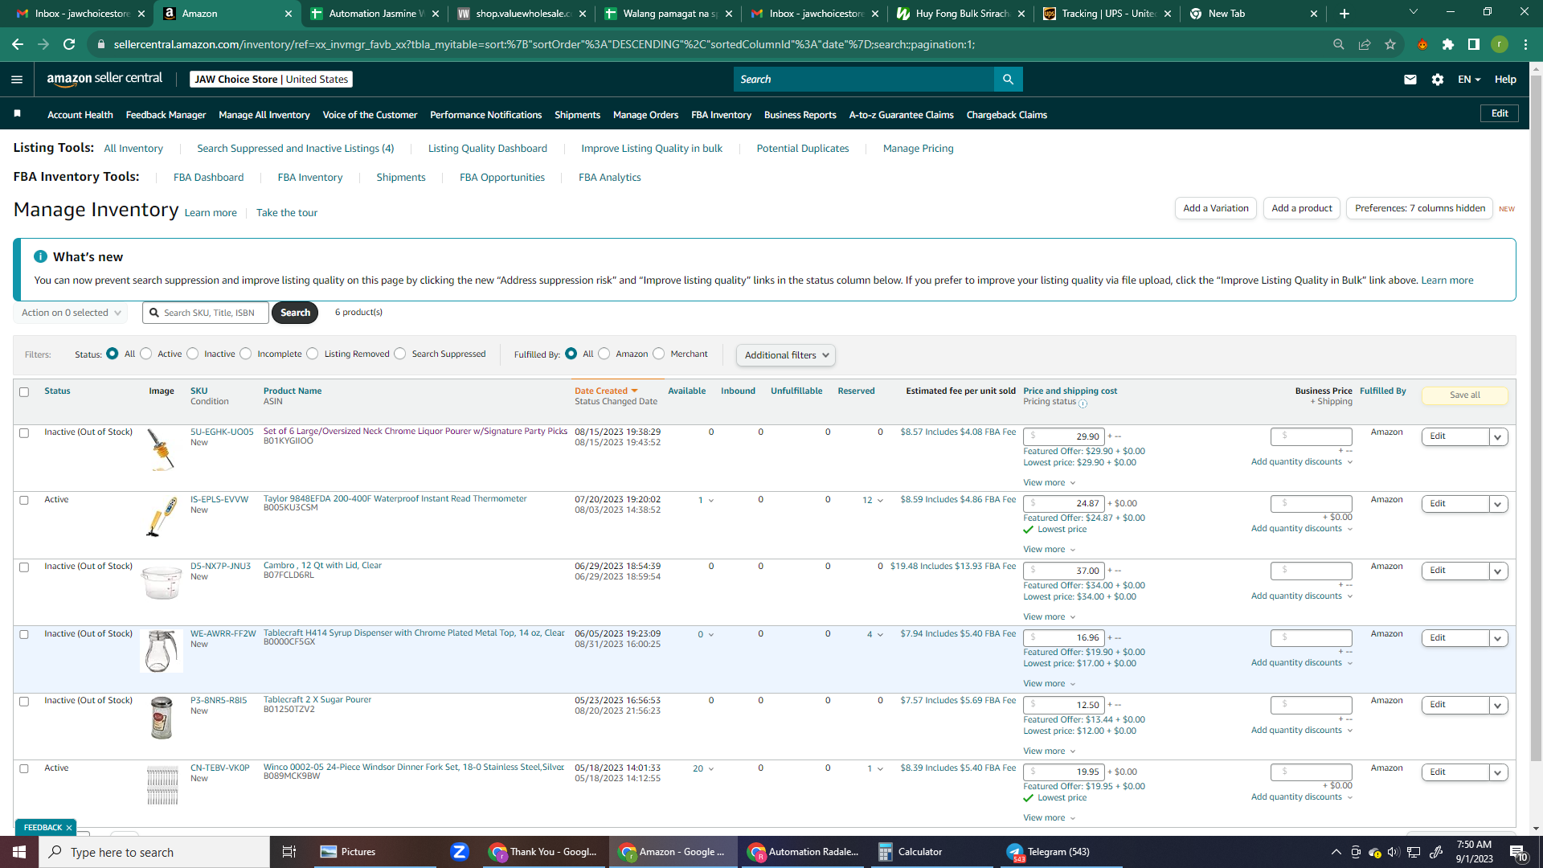Click into Search SKU, Title, ISBN field
Image resolution: width=1543 pixels, height=868 pixels.
(x=206, y=313)
